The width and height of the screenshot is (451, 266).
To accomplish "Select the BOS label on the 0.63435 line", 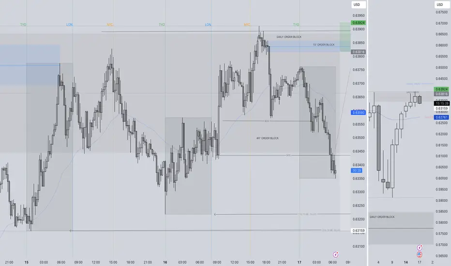I will tap(288, 155).
